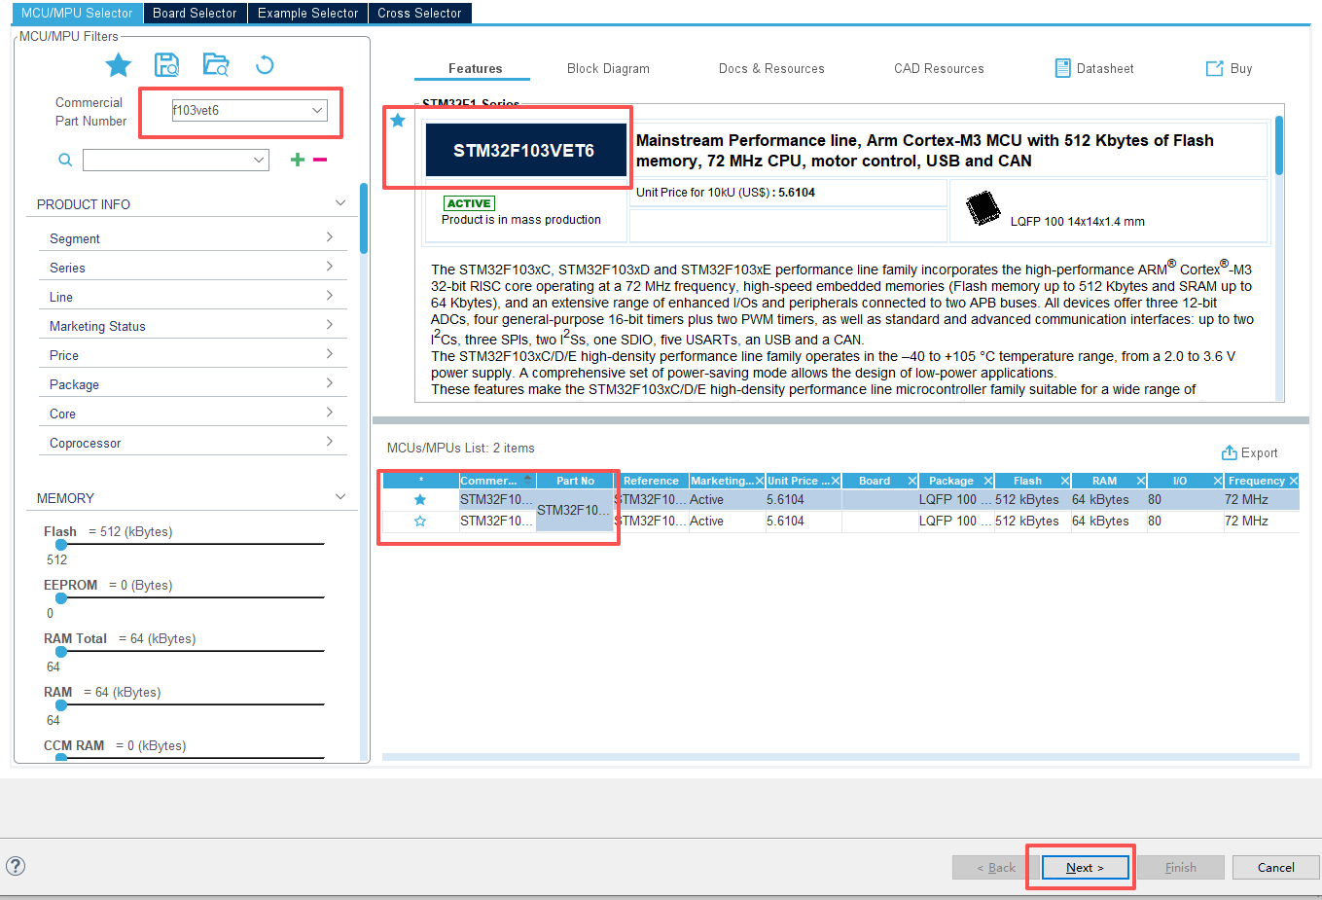Show favorite MCUs with the star filter icon
1322x900 pixels.
point(119,65)
